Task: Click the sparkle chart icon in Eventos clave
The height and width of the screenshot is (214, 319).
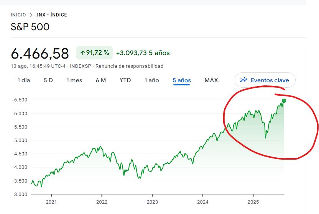Action: tap(243, 80)
